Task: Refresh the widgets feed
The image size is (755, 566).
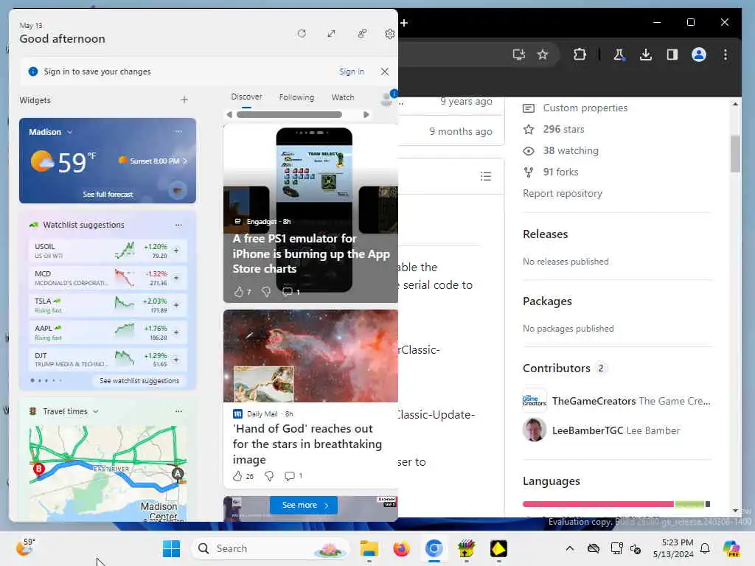Action: [x=302, y=34]
